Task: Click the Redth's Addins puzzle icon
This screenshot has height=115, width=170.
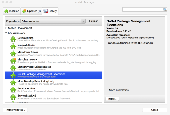Action: pyautogui.click(x=13, y=90)
